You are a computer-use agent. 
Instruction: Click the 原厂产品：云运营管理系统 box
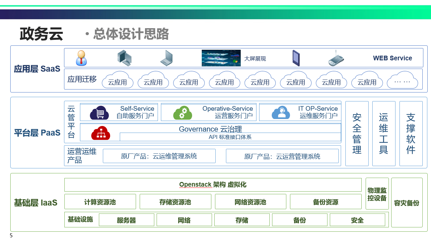[x=282, y=156]
